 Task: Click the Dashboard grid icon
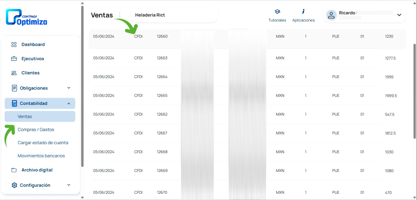(14, 45)
